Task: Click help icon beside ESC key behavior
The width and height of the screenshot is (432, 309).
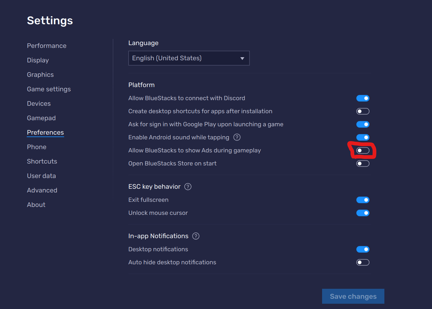Action: pyautogui.click(x=188, y=187)
